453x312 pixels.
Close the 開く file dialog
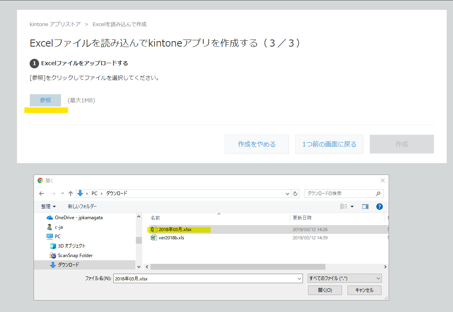(383, 180)
